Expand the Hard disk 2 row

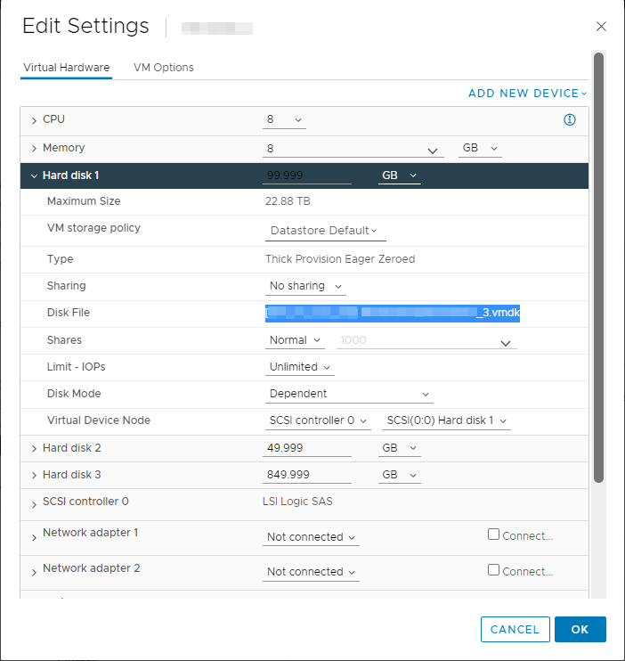coord(35,448)
